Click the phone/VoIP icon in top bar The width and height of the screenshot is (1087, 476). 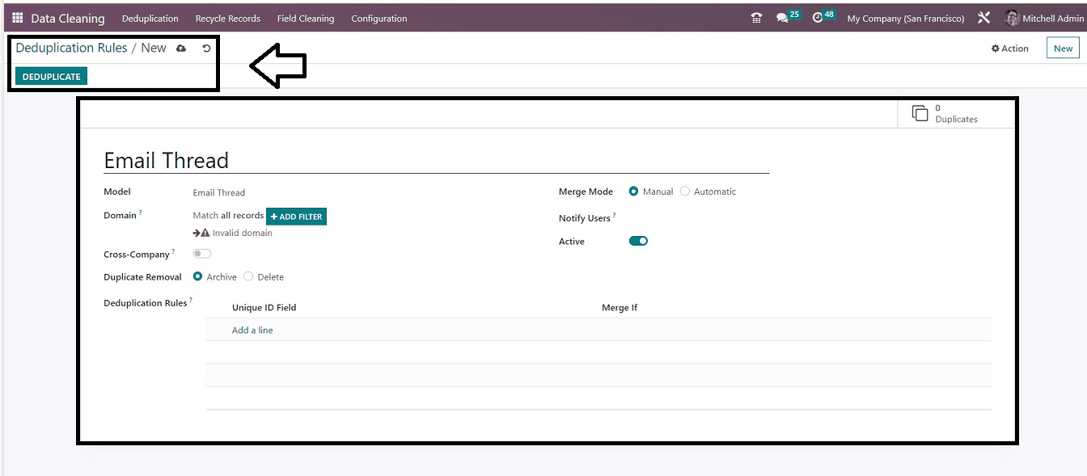pyautogui.click(x=756, y=18)
